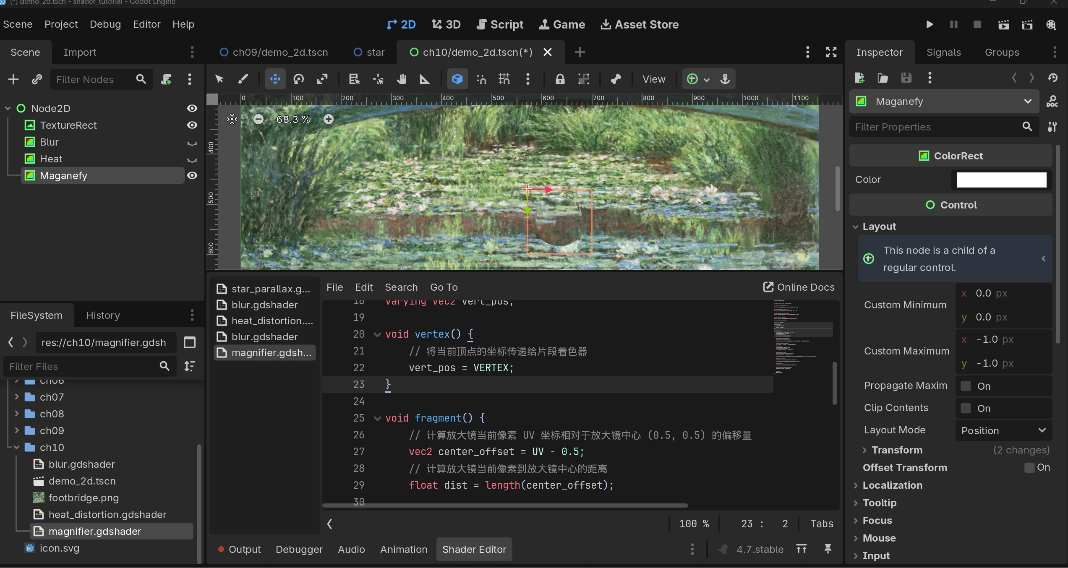
Task: Enable Clip Contents checkbox
Action: [966, 408]
